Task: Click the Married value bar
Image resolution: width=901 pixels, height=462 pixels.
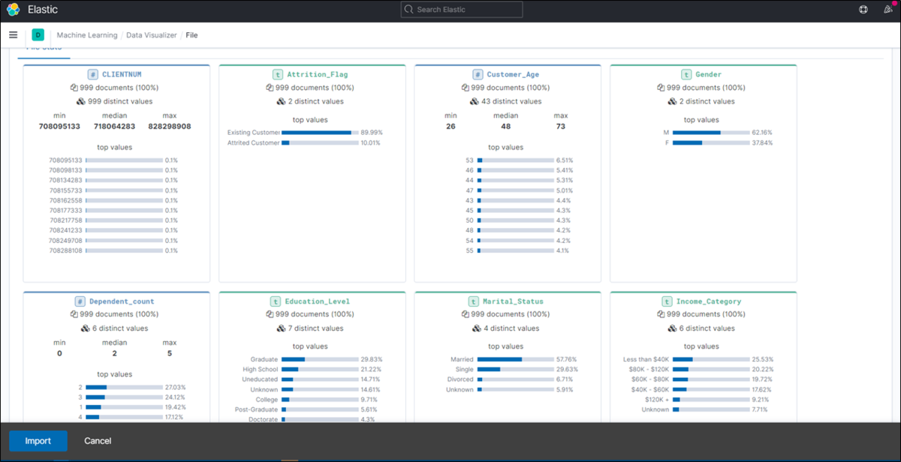Action: pos(515,359)
